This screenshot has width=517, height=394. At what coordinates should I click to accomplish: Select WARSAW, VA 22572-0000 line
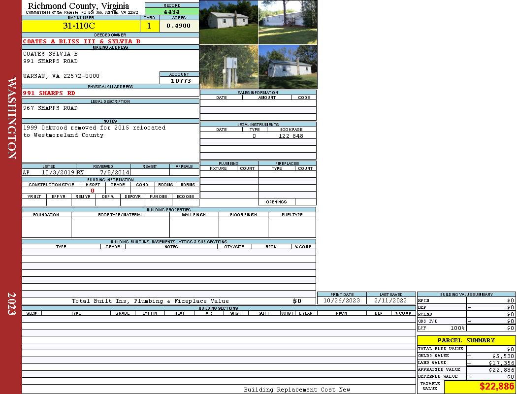(62, 76)
